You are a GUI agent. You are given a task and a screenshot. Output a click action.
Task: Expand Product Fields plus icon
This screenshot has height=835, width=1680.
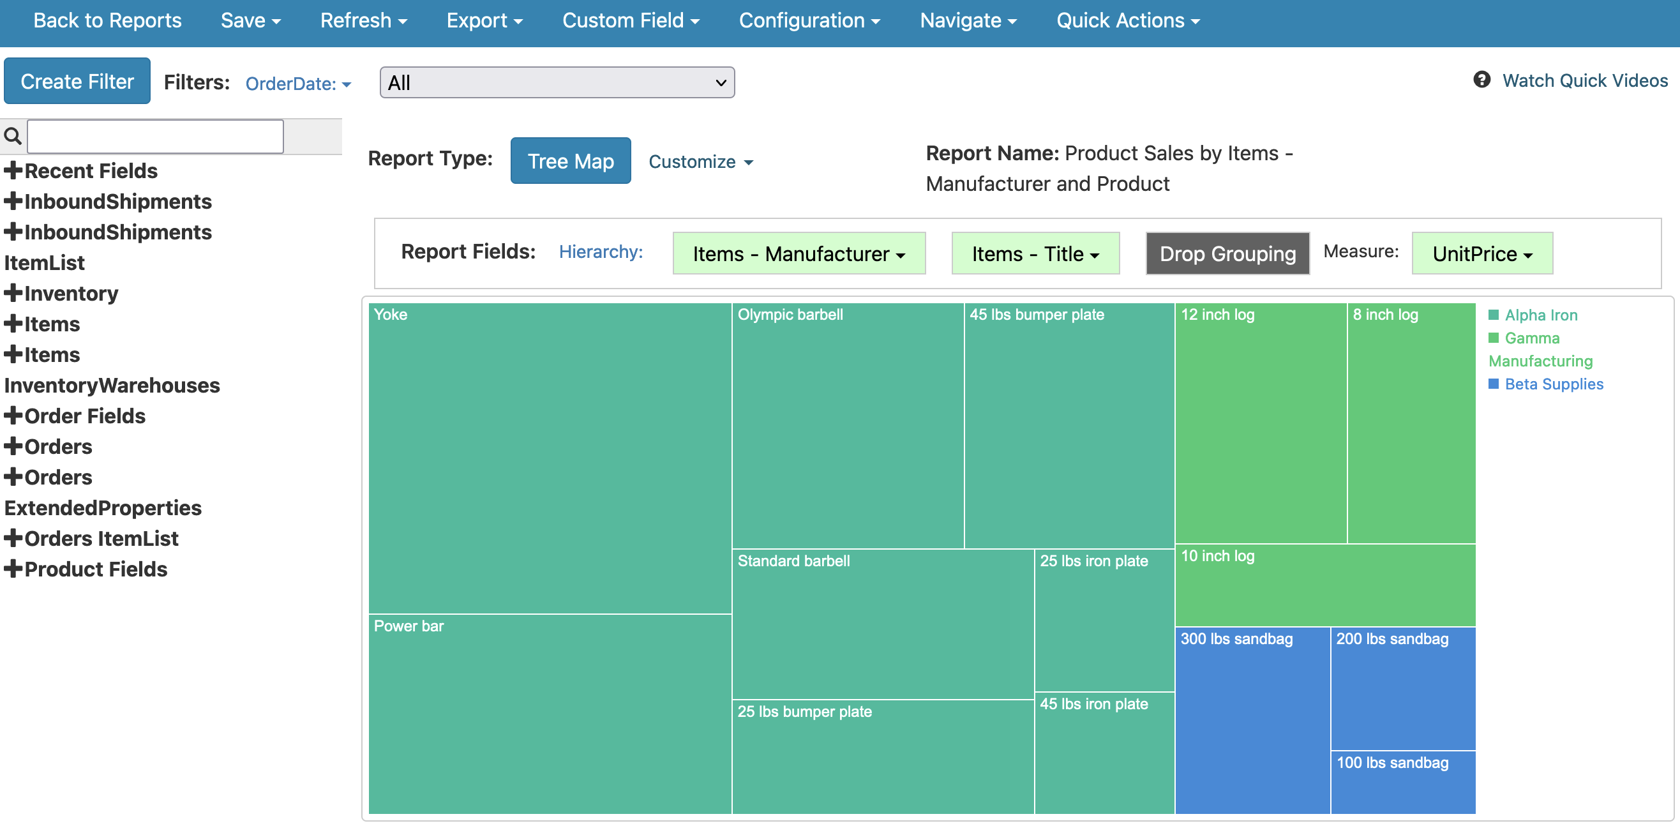(12, 569)
